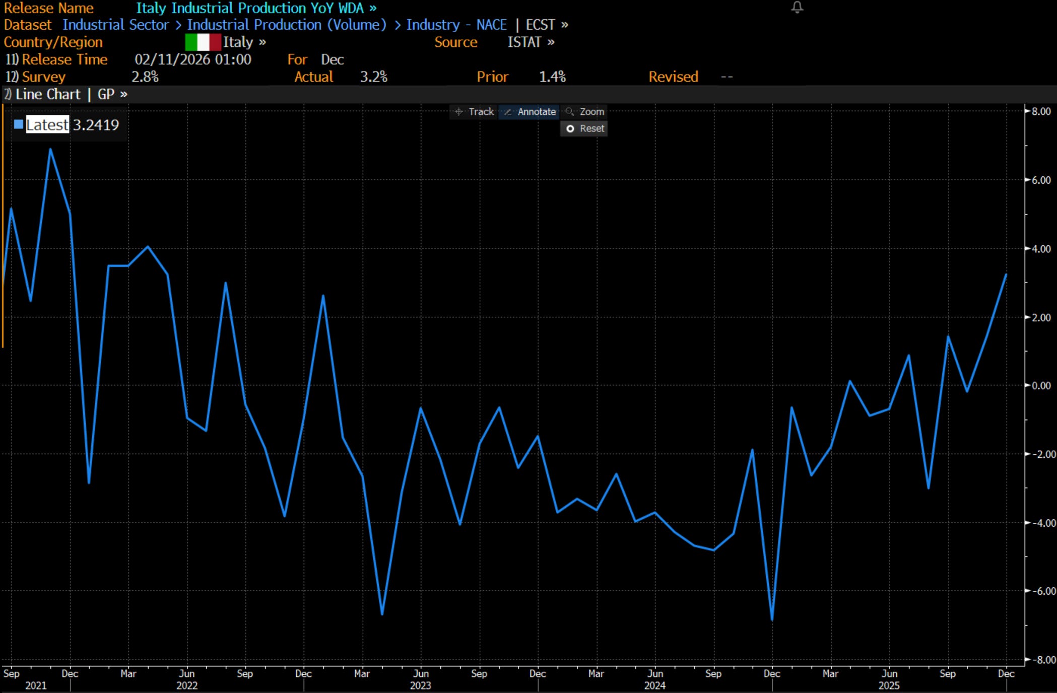
Task: Choose the Zoom magnifier tool
Action: 584,112
